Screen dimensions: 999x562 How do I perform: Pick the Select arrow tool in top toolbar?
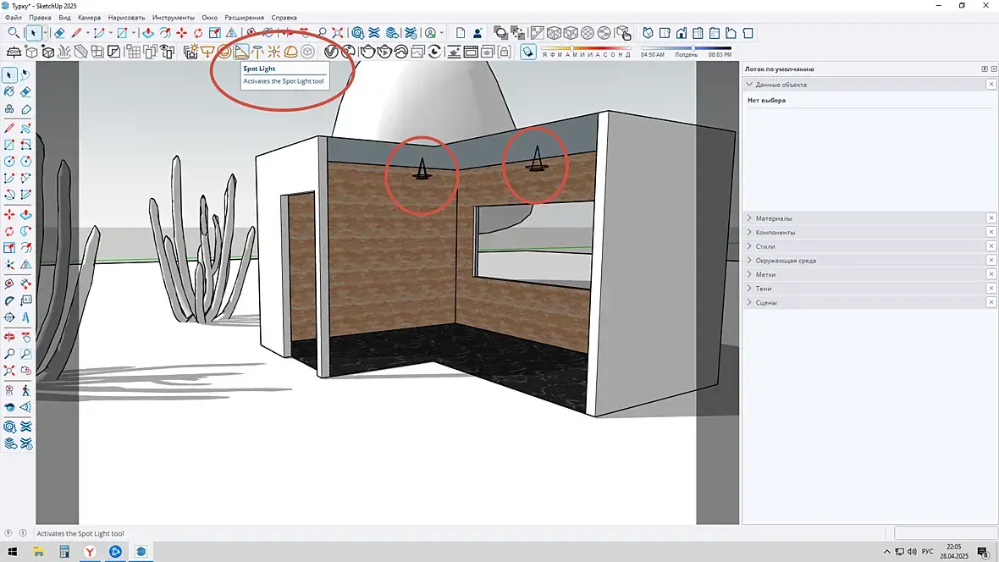[33, 32]
